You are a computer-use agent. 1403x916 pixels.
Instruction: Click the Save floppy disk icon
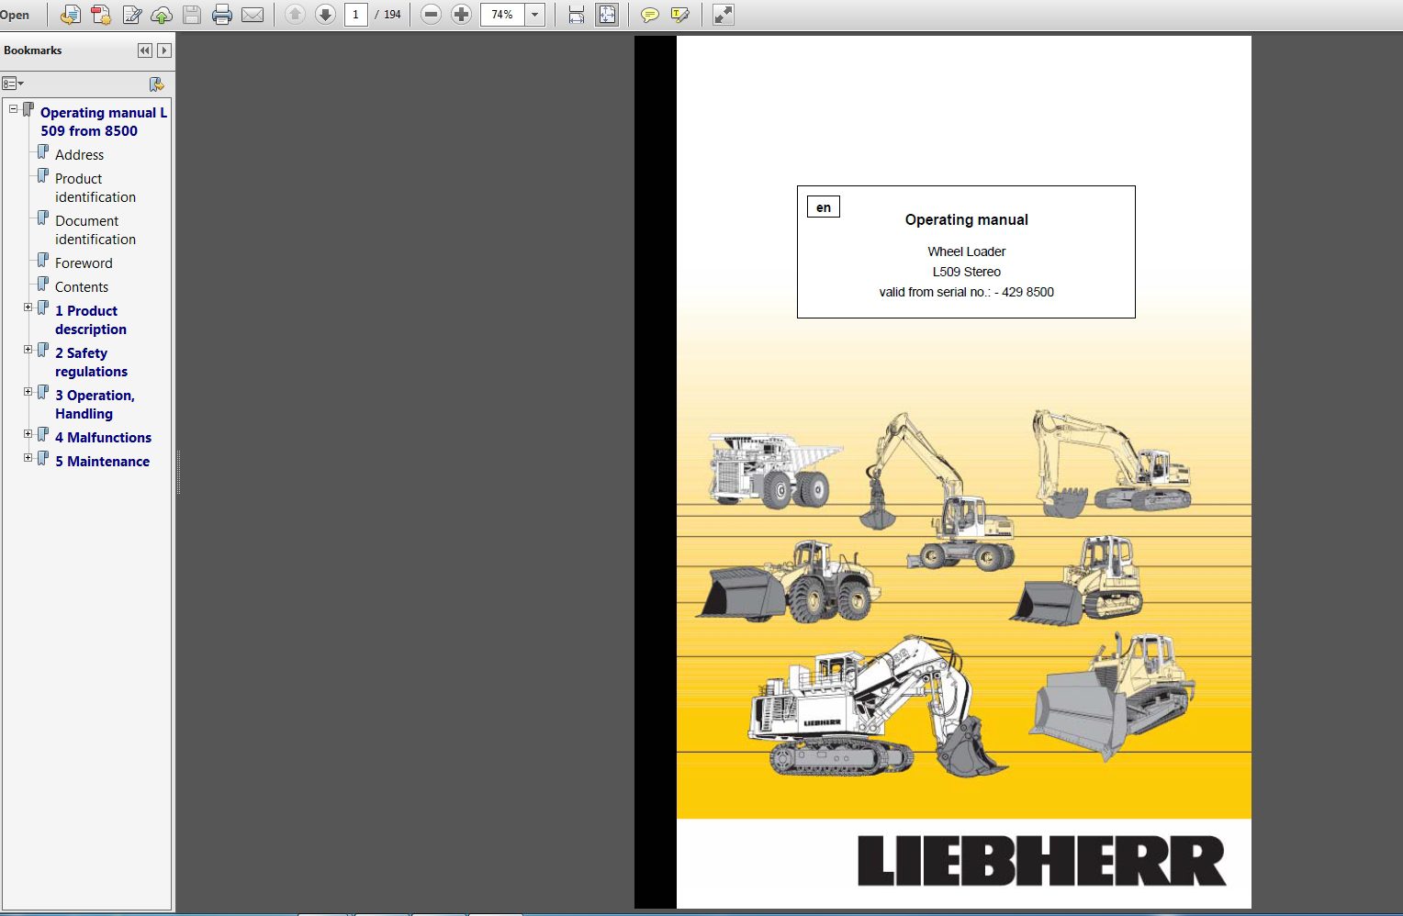pyautogui.click(x=192, y=15)
